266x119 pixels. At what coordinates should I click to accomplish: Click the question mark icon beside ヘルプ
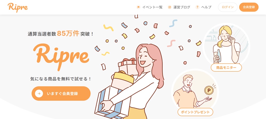[x=197, y=7]
